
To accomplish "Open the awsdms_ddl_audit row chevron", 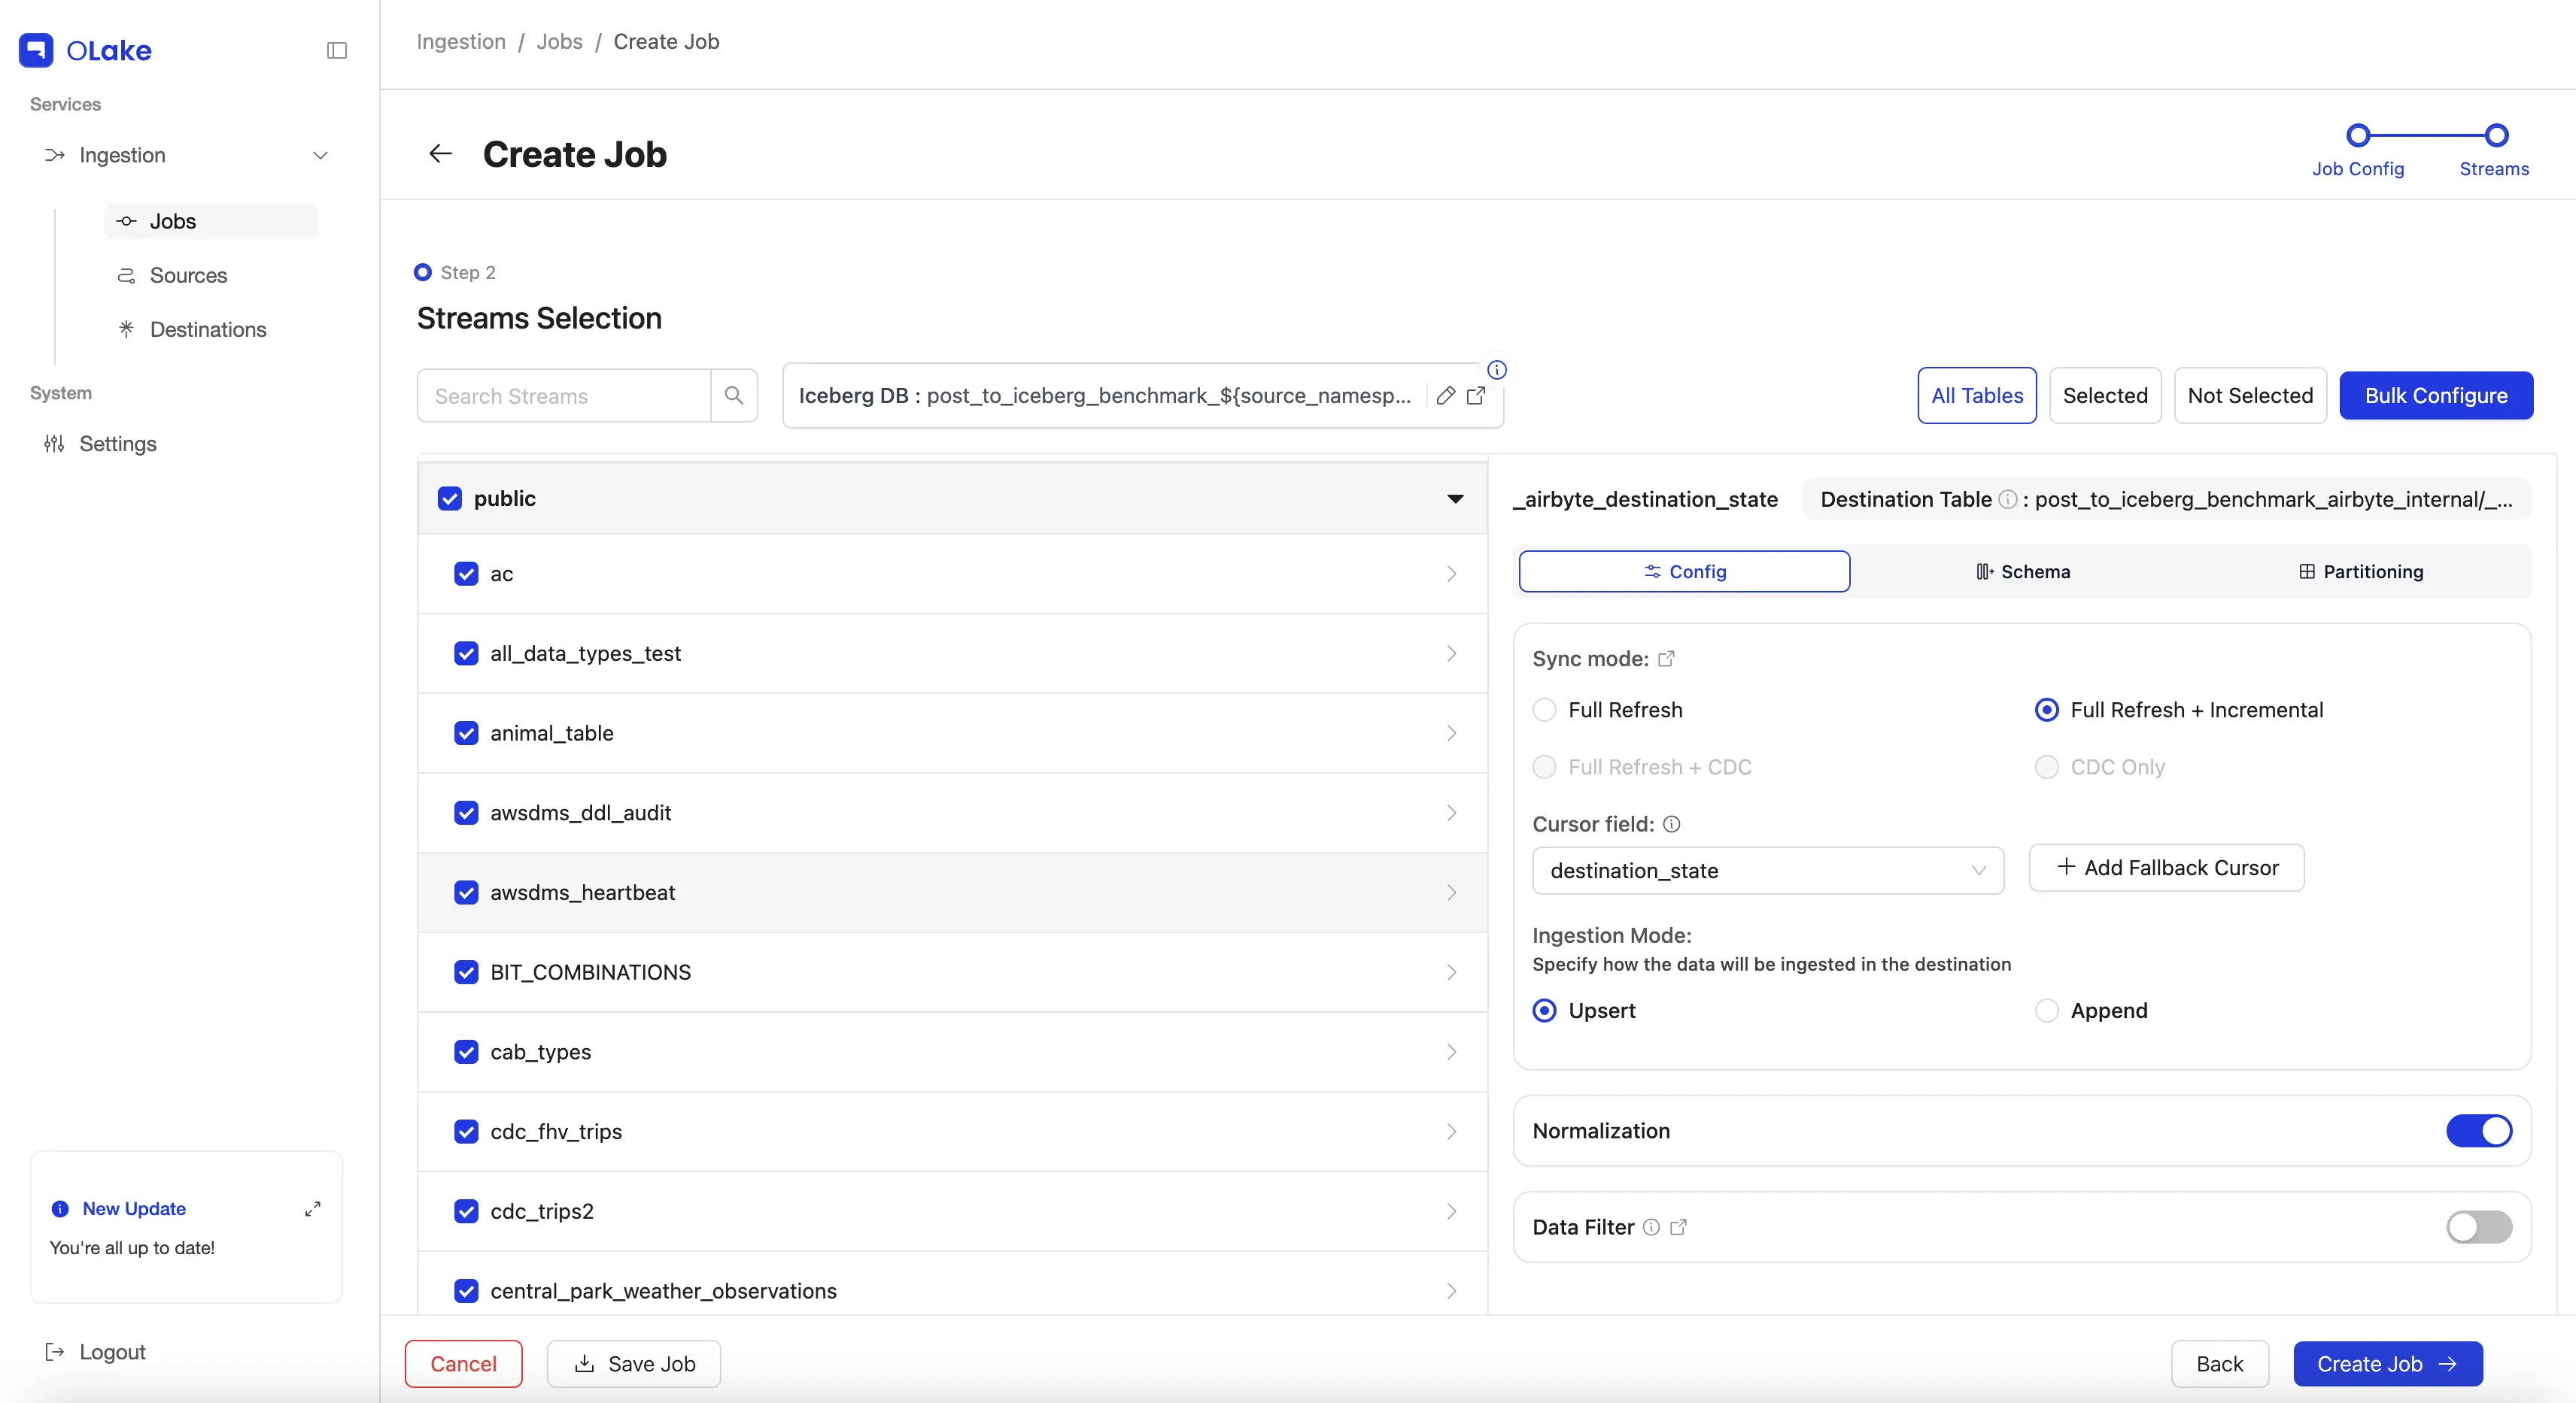I will click(1452, 814).
